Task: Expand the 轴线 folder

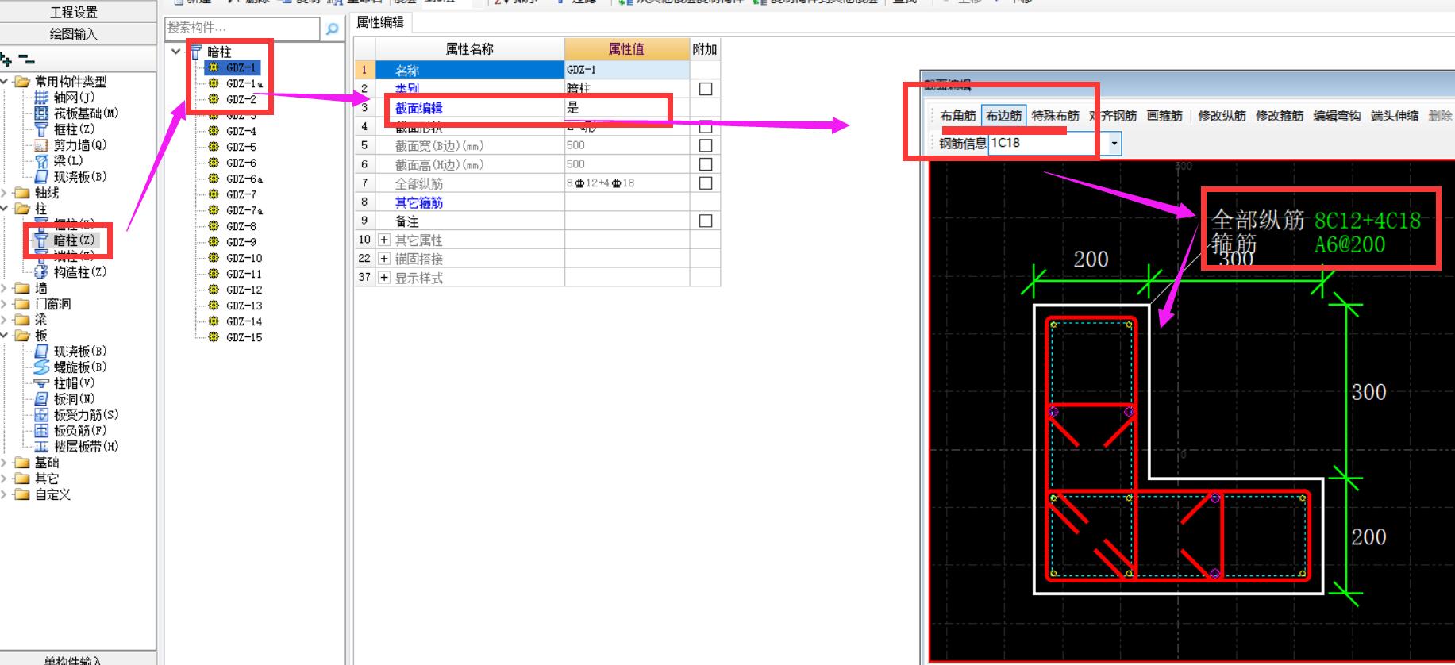Action: pyautogui.click(x=5, y=193)
